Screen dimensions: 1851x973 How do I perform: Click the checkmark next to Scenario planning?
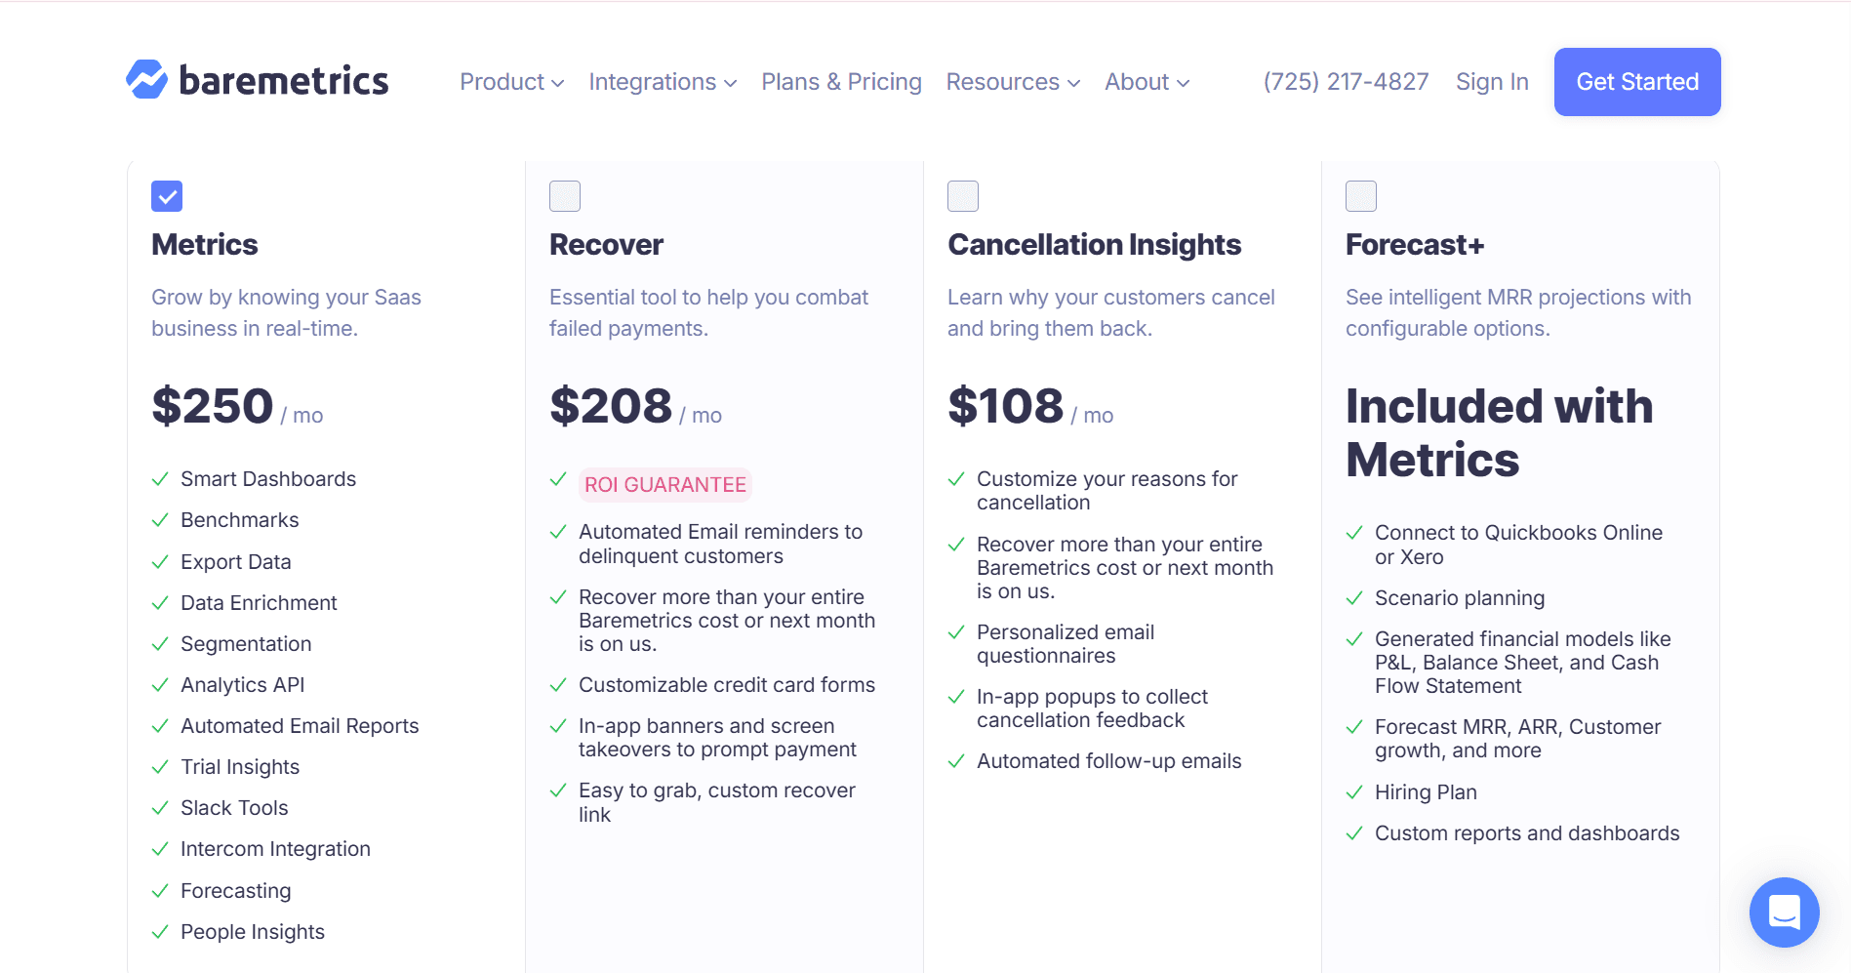pos(1354,598)
